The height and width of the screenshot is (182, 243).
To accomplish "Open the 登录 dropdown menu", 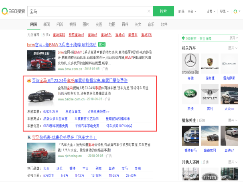I will coord(224,12).
